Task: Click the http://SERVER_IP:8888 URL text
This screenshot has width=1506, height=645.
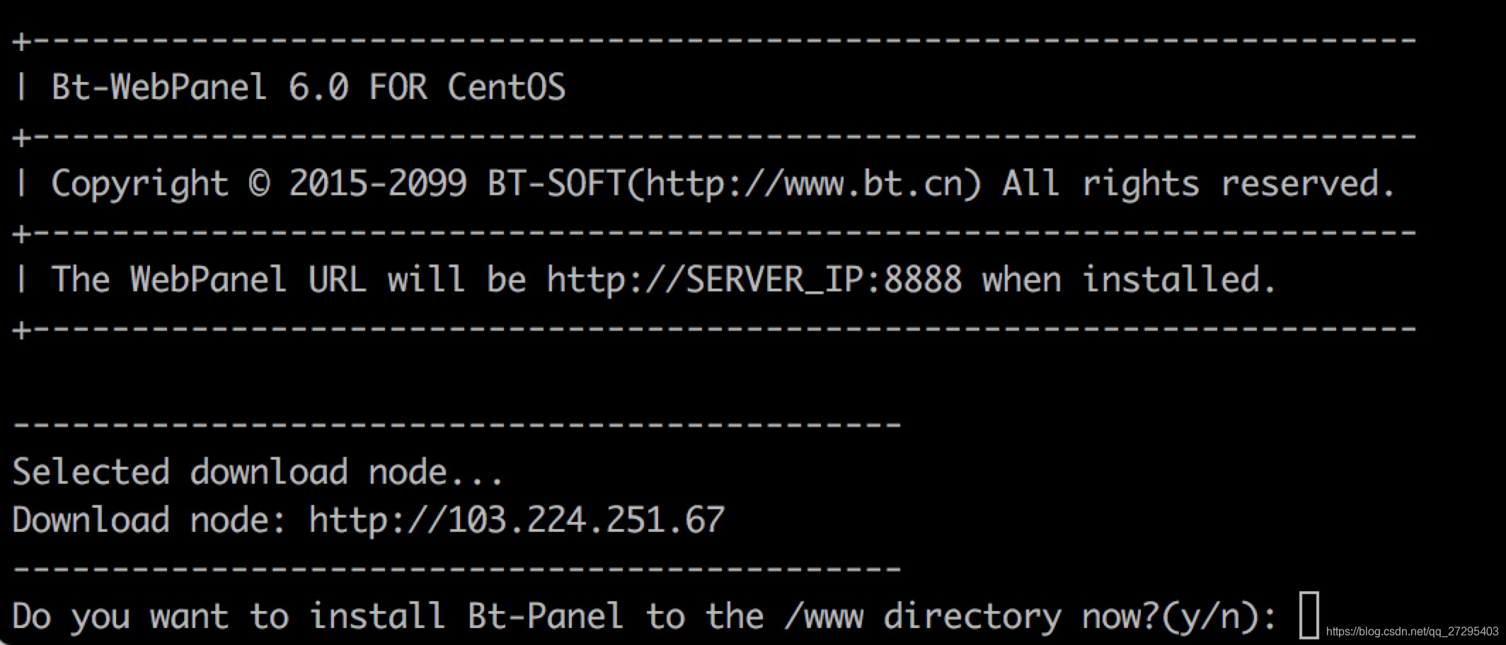Action: pos(754,279)
